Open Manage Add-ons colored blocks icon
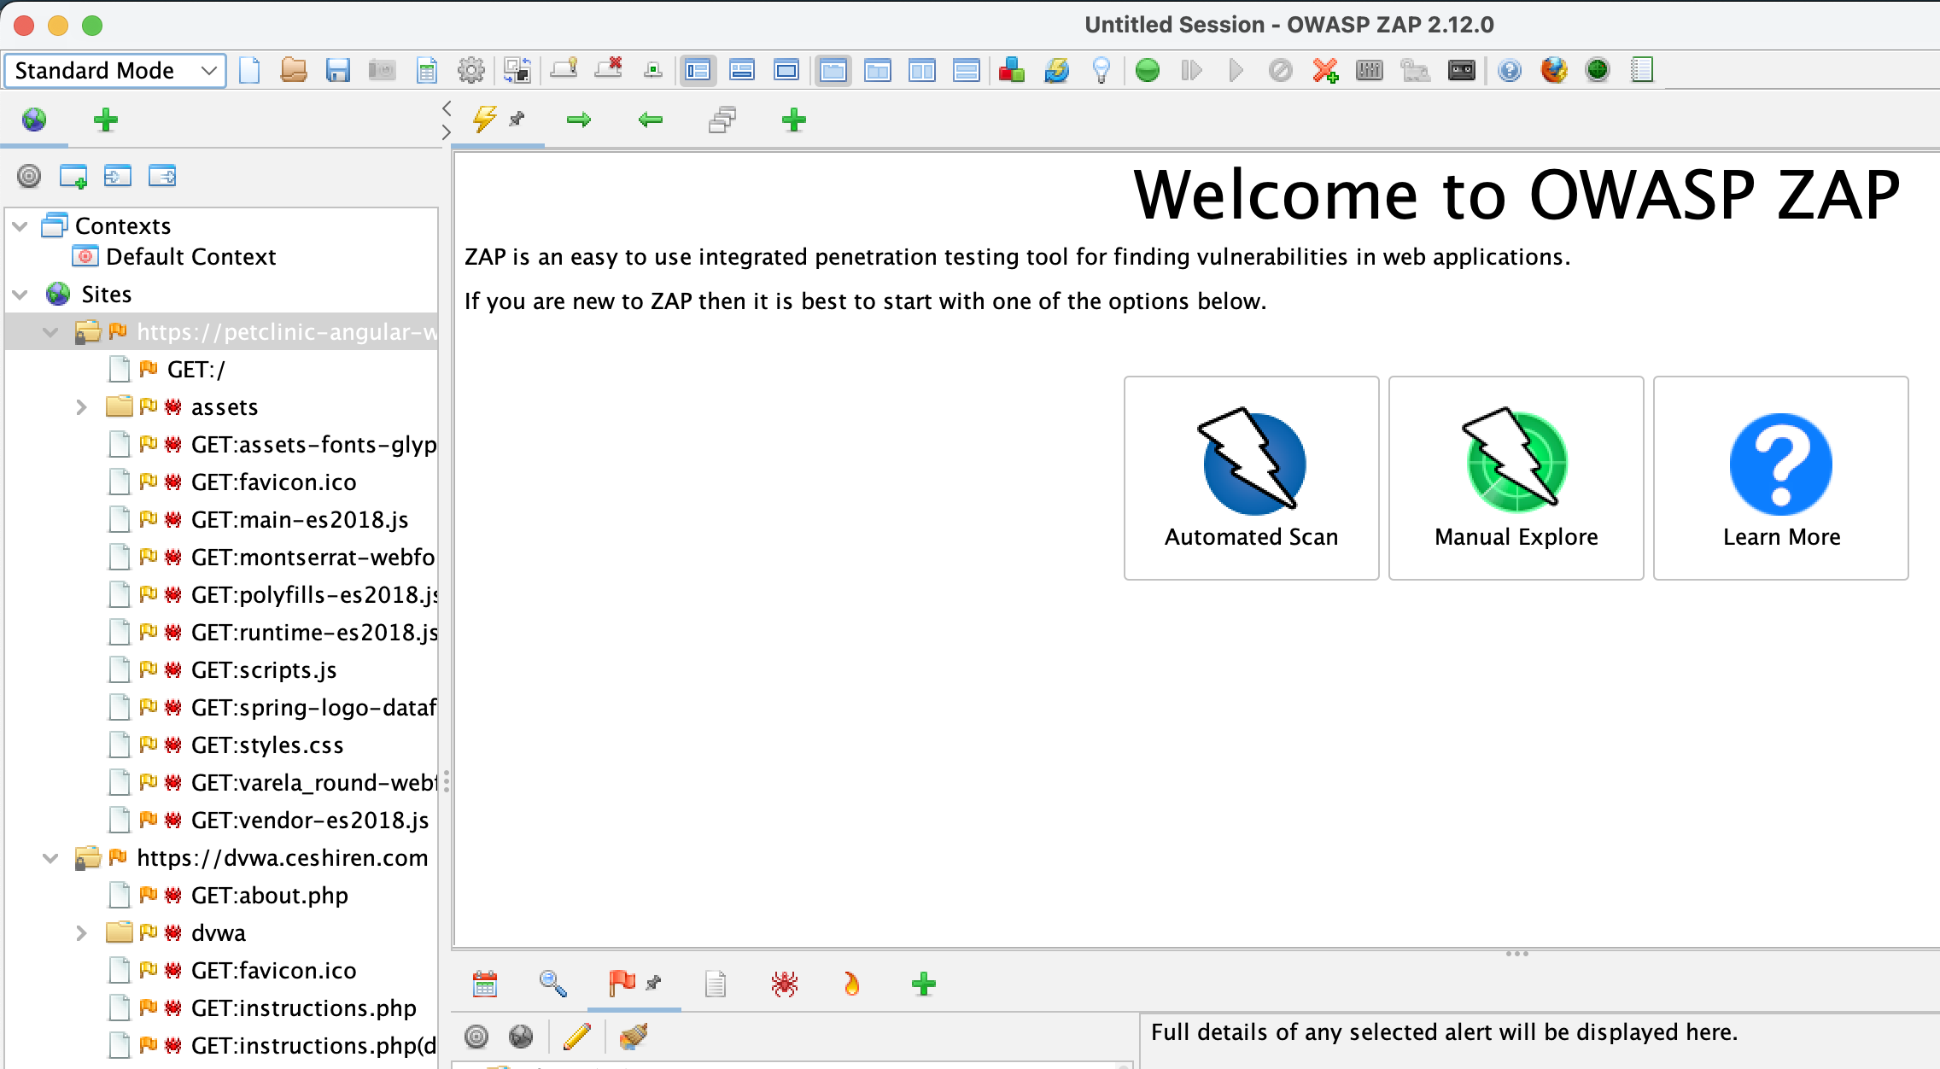This screenshot has width=1940, height=1069. coord(1012,71)
